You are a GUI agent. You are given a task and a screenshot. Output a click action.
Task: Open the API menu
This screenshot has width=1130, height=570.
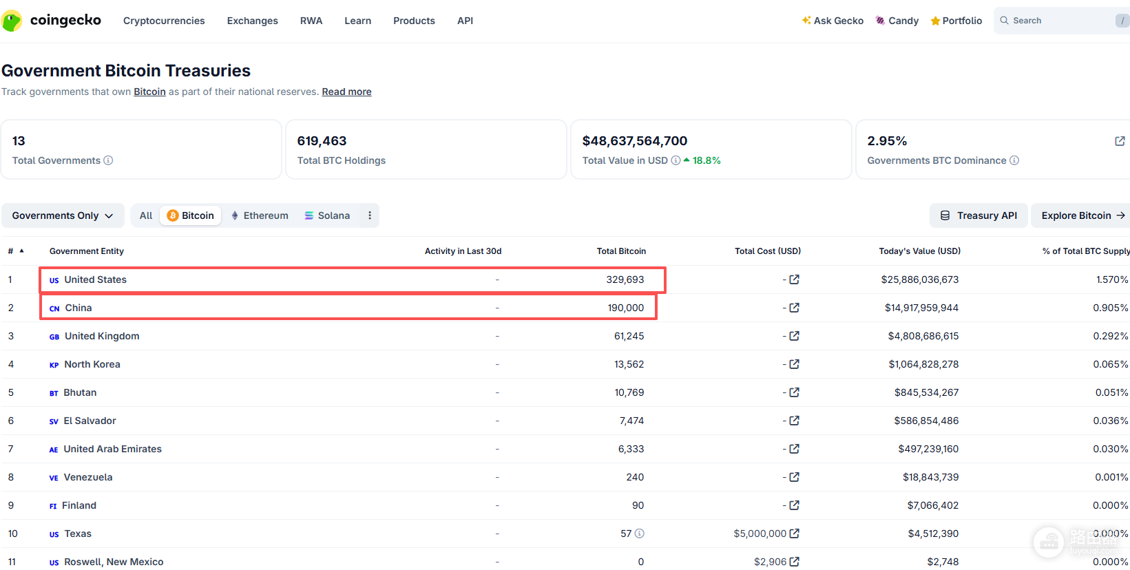(x=465, y=21)
